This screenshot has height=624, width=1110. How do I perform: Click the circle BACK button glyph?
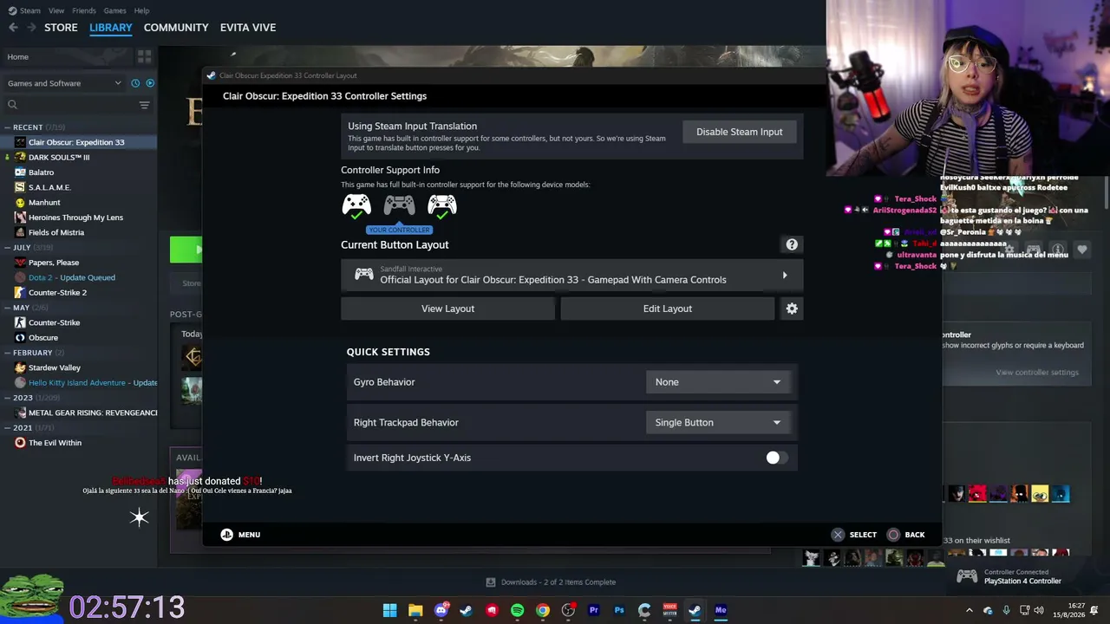pyautogui.click(x=893, y=535)
